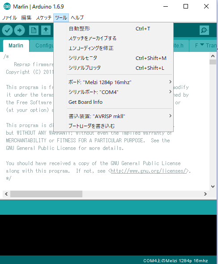Create a new sketch with the New icon
218x264 pixels.
[x=34, y=30]
